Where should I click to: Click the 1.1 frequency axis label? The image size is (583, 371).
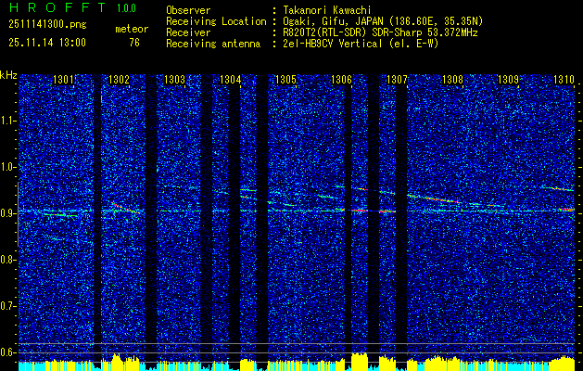[x=8, y=121]
